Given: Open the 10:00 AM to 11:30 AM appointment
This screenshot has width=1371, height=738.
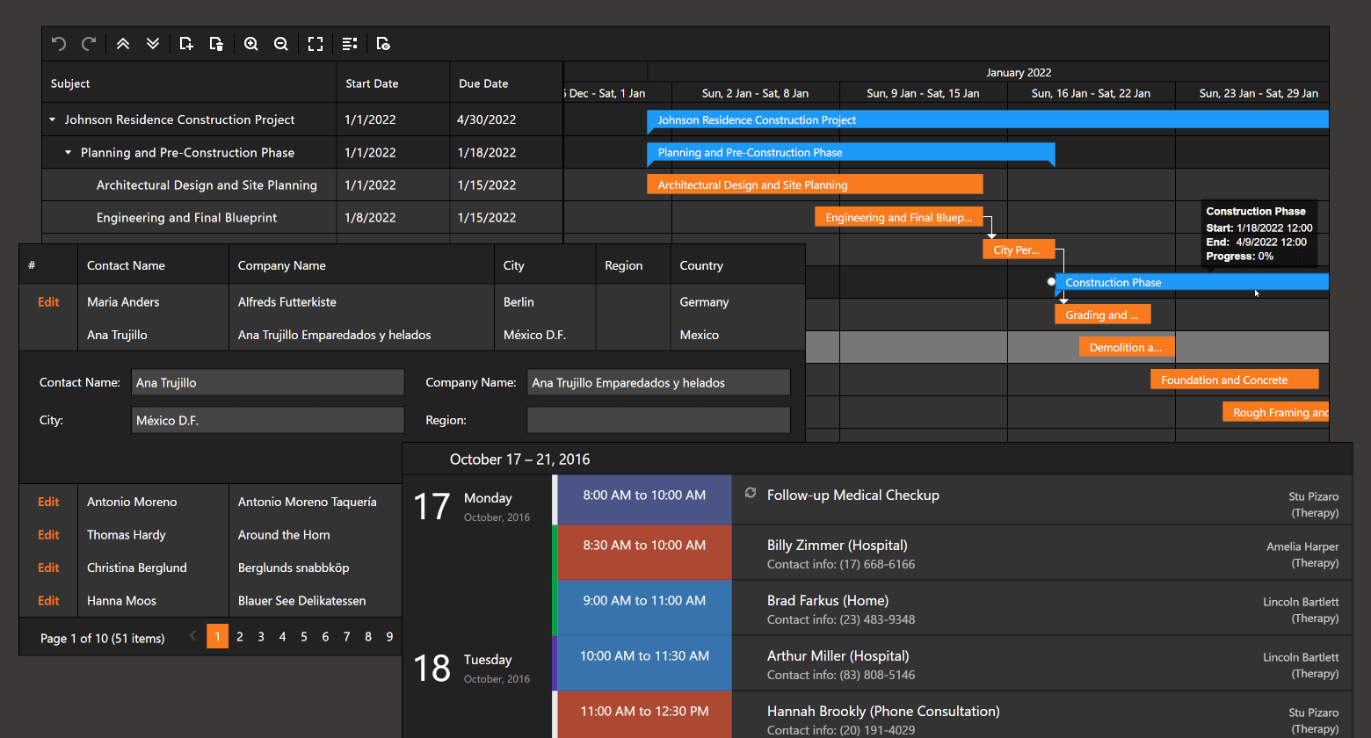Looking at the screenshot, I should (x=644, y=663).
